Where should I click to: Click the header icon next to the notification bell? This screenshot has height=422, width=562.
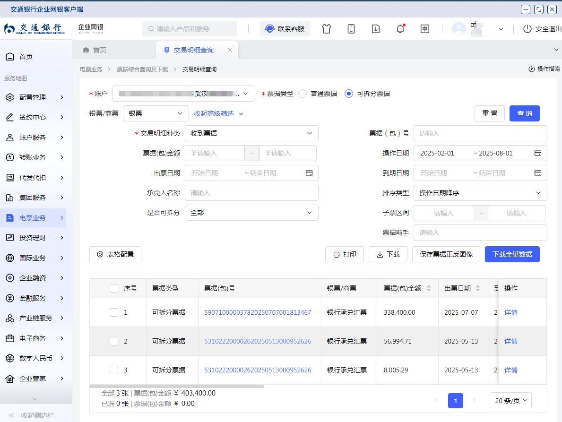coord(425,29)
